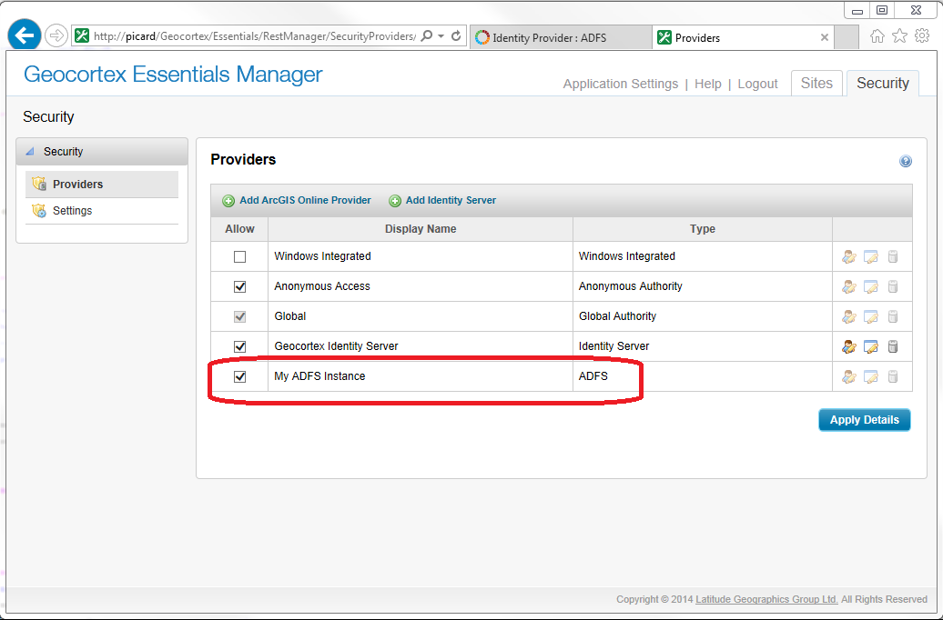Open the Help link
Image resolution: width=943 pixels, height=620 pixels.
pos(708,84)
